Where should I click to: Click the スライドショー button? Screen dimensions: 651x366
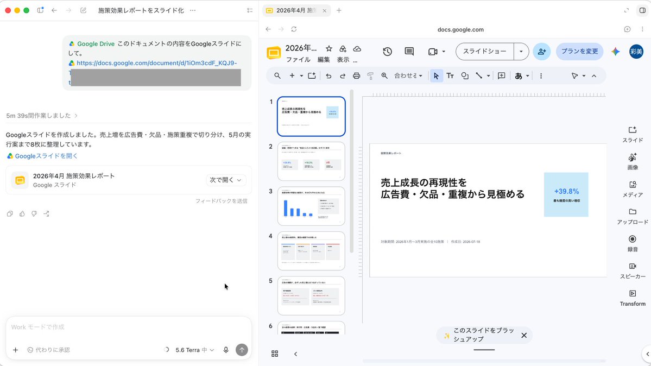pyautogui.click(x=484, y=52)
